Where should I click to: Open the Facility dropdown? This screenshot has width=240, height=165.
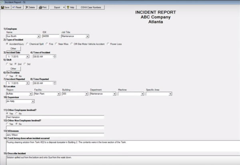[58, 94]
